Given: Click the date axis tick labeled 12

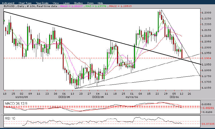Looking at the screenshot, I should (x=182, y=94).
